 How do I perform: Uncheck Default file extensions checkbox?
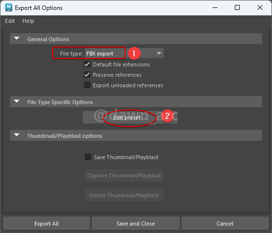(x=87, y=64)
